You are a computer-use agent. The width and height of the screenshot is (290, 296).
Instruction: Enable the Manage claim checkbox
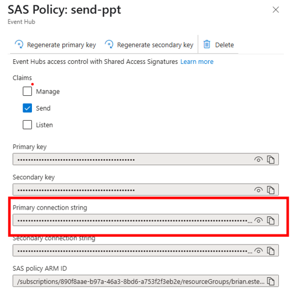click(27, 91)
